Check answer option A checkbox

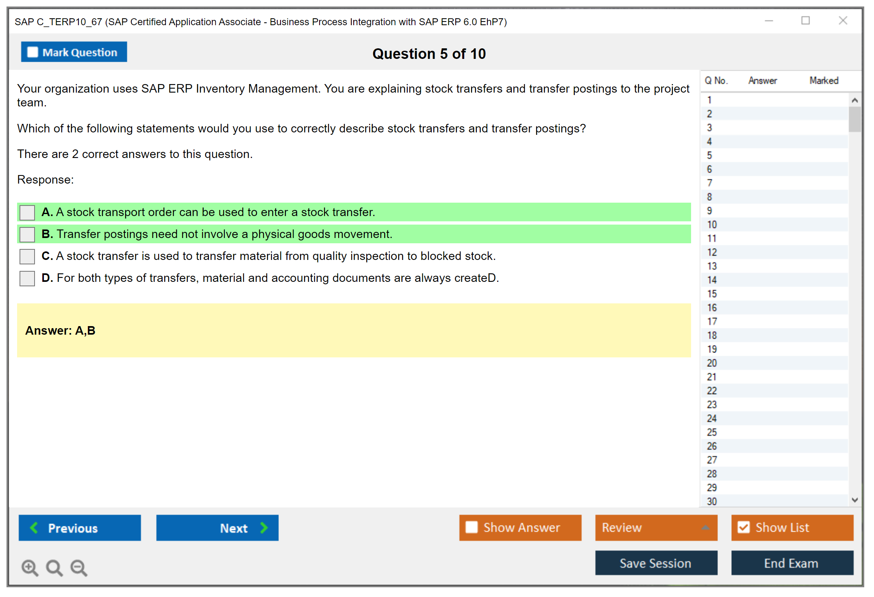point(27,212)
